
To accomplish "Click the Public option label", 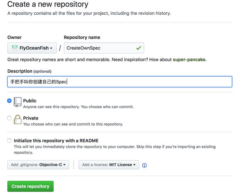I will click(x=30, y=101).
